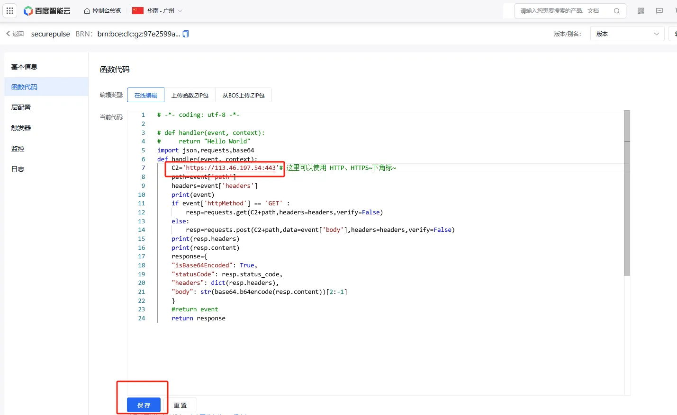Click the function name securepulse
This screenshot has width=677, height=415.
click(50, 34)
